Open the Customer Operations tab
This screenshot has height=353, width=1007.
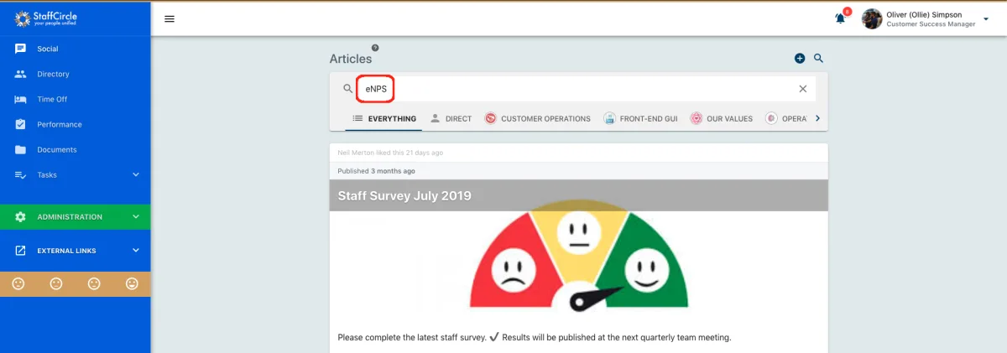point(537,118)
